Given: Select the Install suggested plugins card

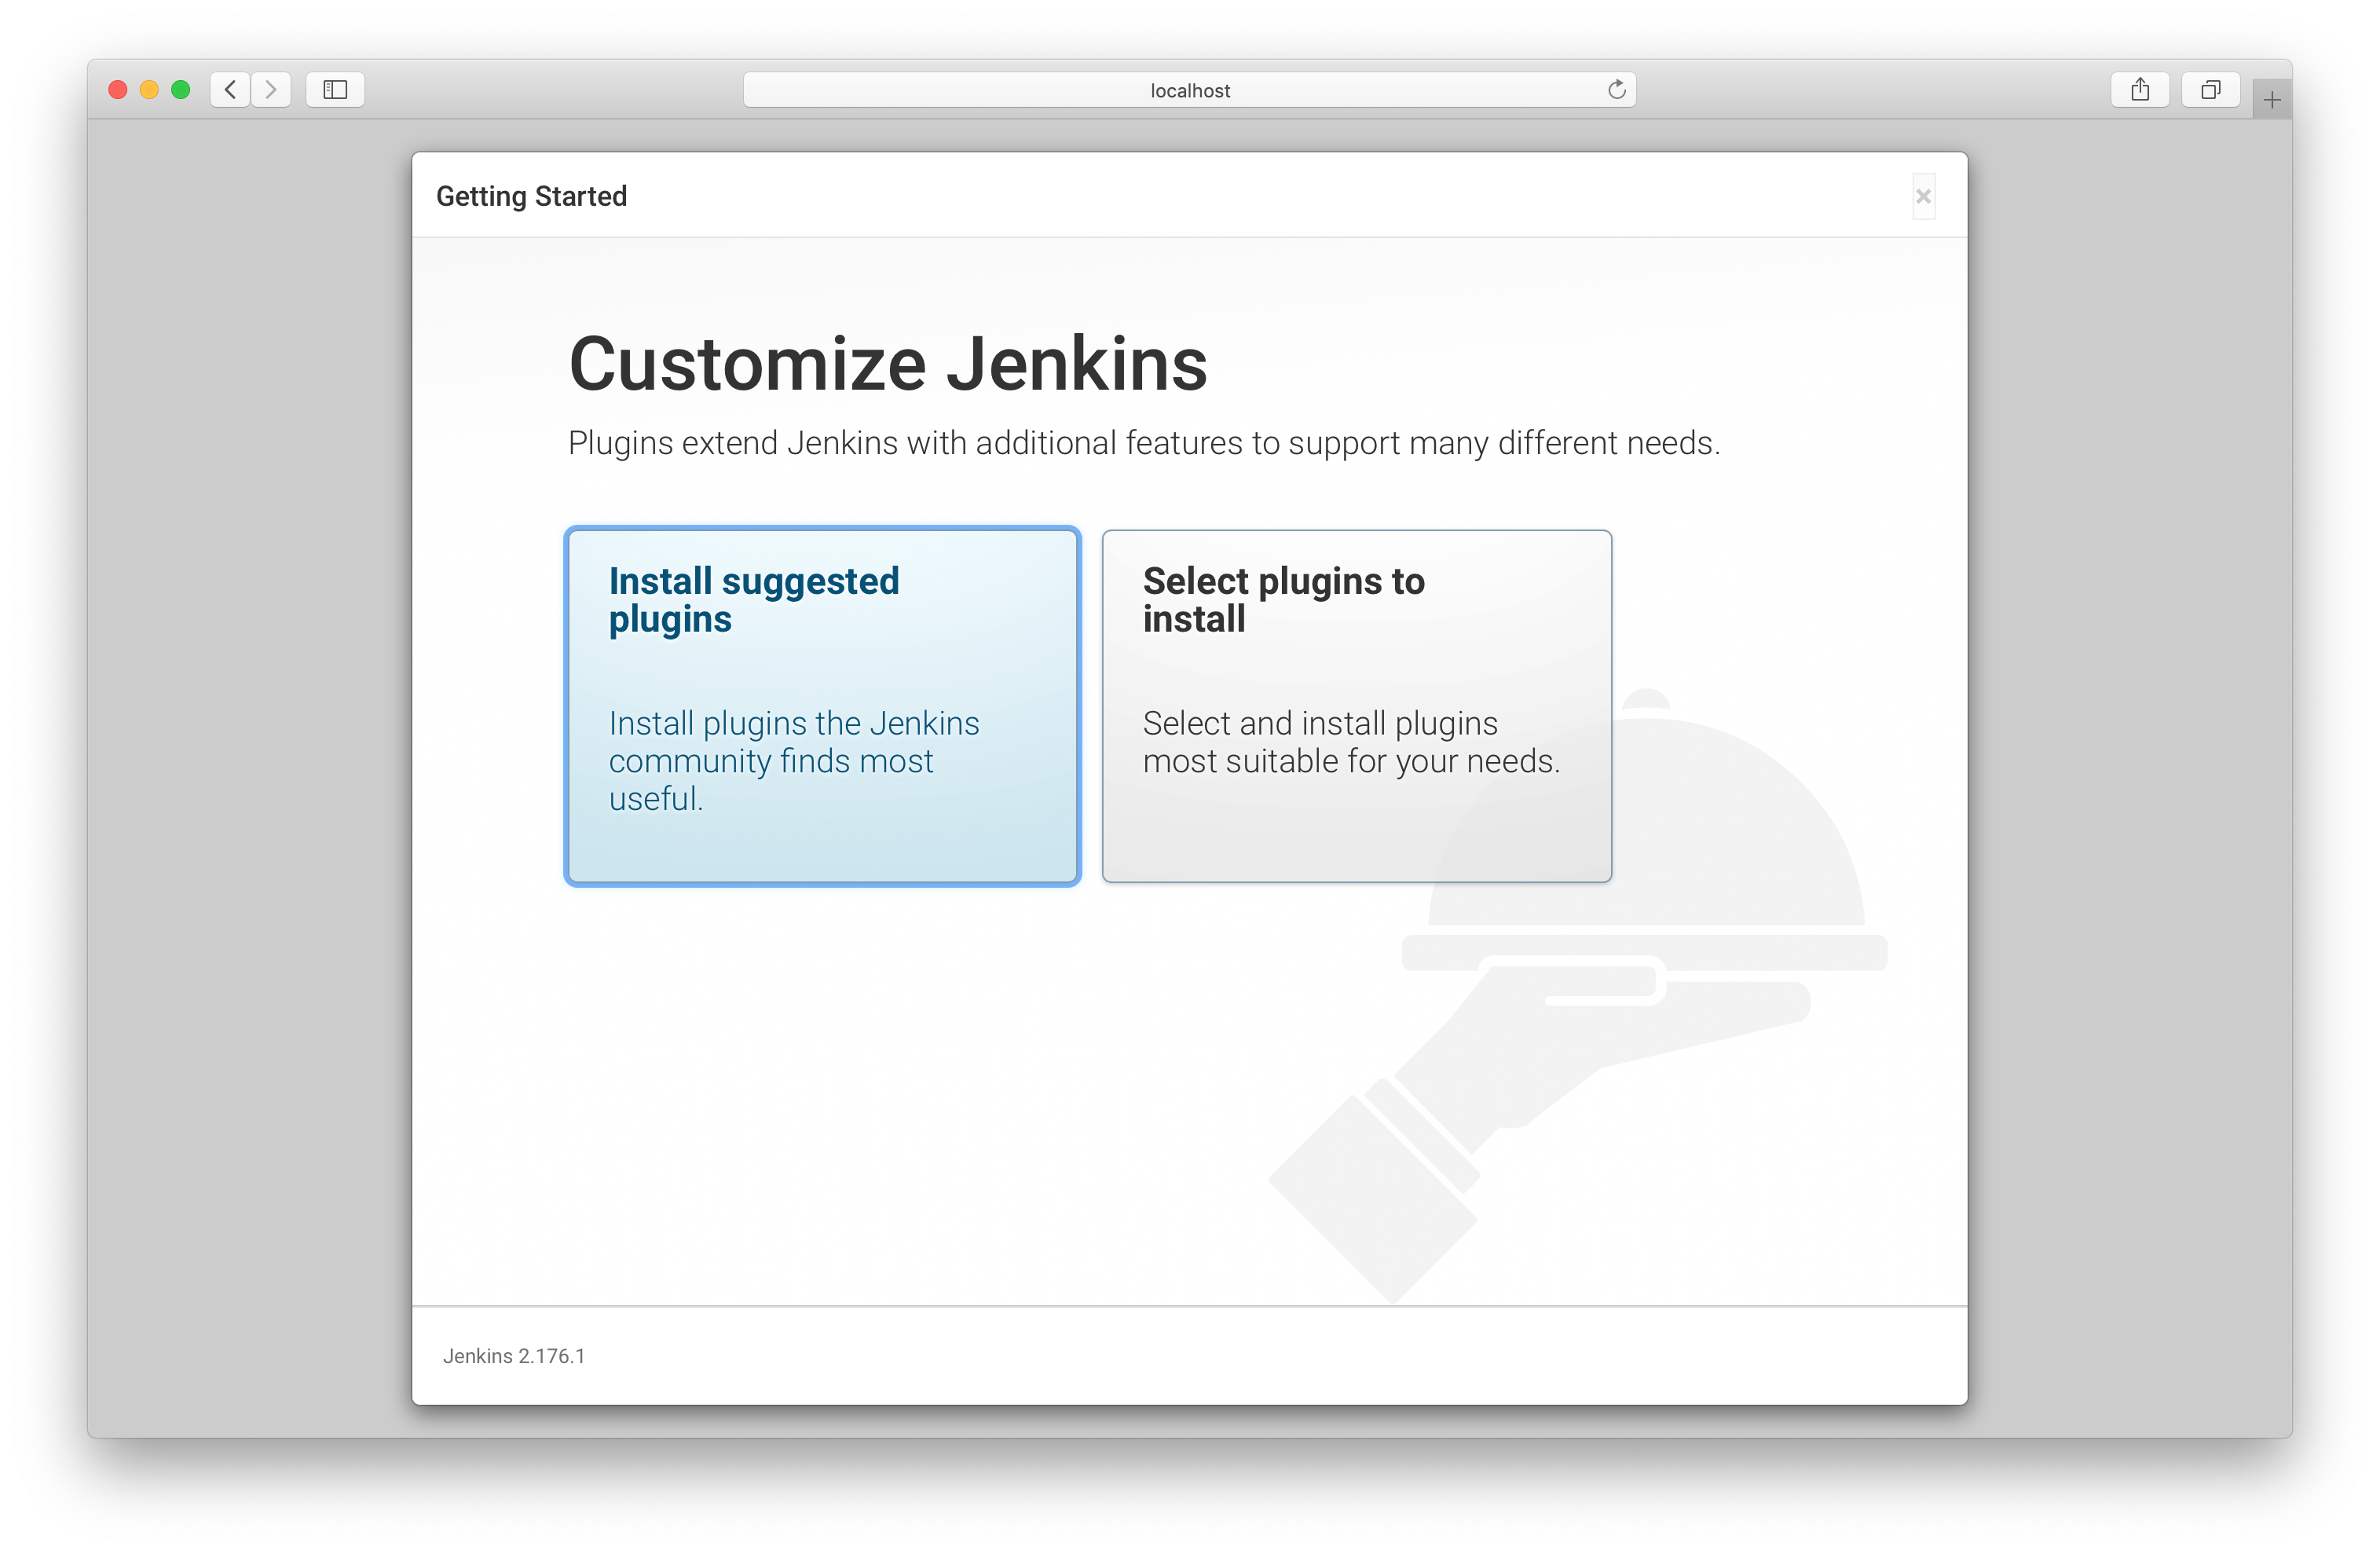Looking at the screenshot, I should [x=821, y=706].
